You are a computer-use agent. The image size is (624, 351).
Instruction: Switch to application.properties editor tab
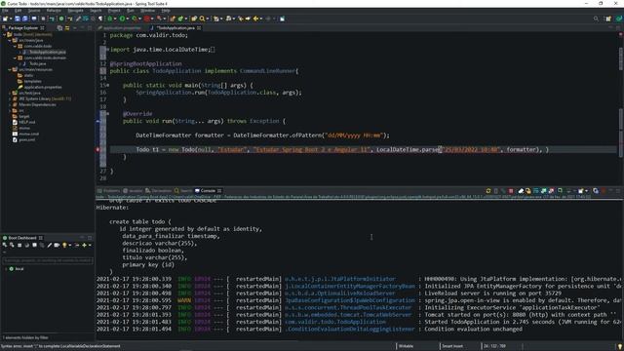coord(119,28)
